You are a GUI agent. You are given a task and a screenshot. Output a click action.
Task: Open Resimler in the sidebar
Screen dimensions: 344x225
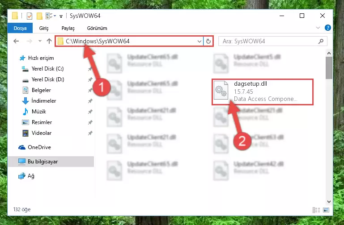(x=42, y=122)
